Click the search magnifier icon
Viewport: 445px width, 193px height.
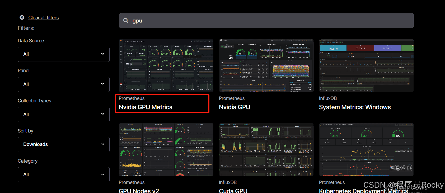point(126,21)
